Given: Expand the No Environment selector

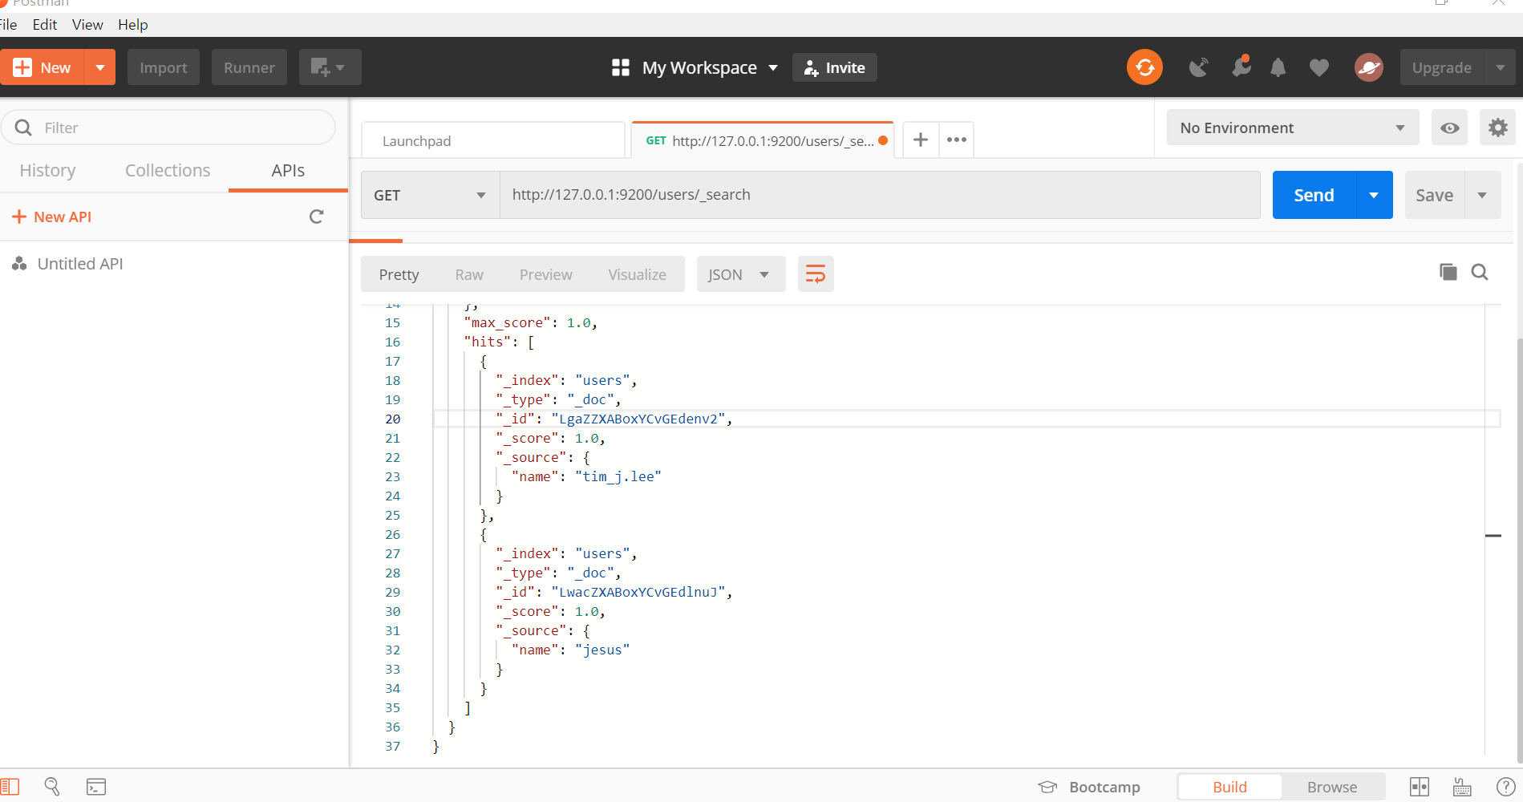Looking at the screenshot, I should pyautogui.click(x=1291, y=127).
